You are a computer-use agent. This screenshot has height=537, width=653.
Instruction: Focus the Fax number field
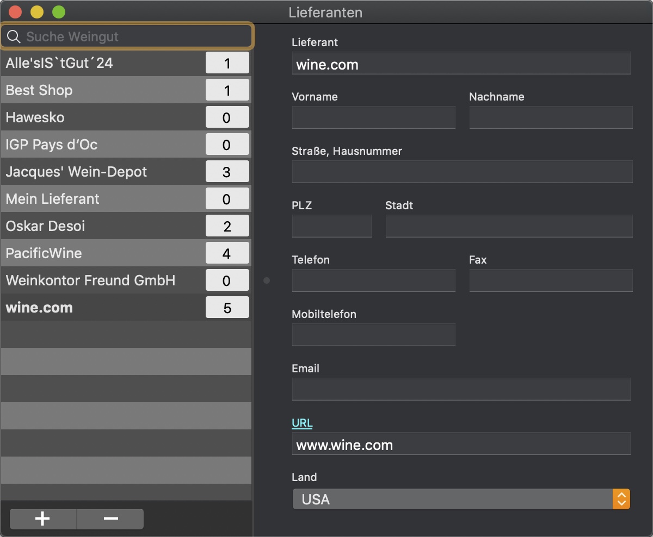[551, 280]
